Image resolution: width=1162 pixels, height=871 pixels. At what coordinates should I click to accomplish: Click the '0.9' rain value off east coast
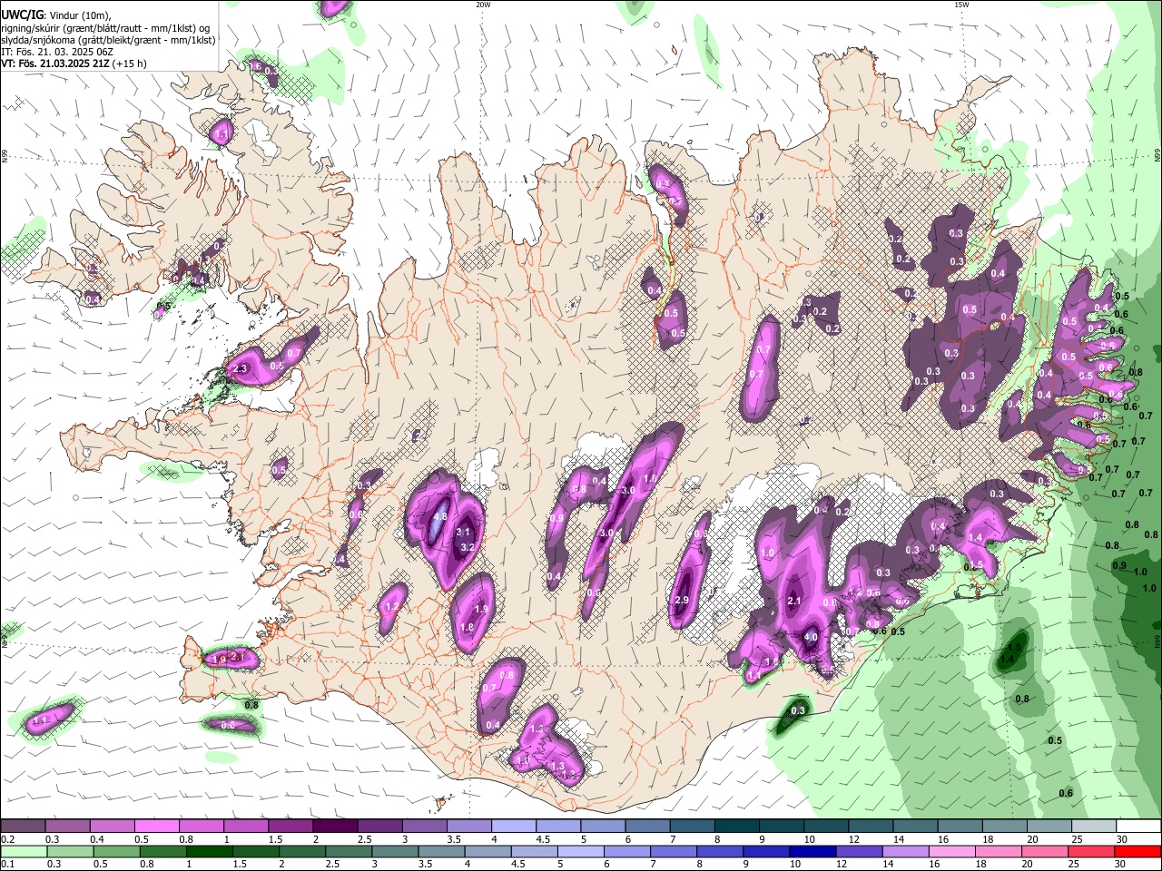[1118, 565]
